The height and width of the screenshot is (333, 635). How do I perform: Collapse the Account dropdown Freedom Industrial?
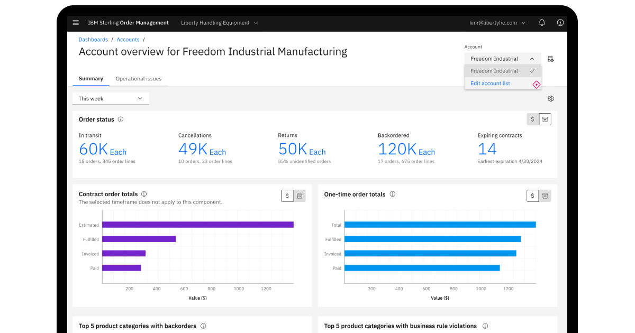coord(503,59)
